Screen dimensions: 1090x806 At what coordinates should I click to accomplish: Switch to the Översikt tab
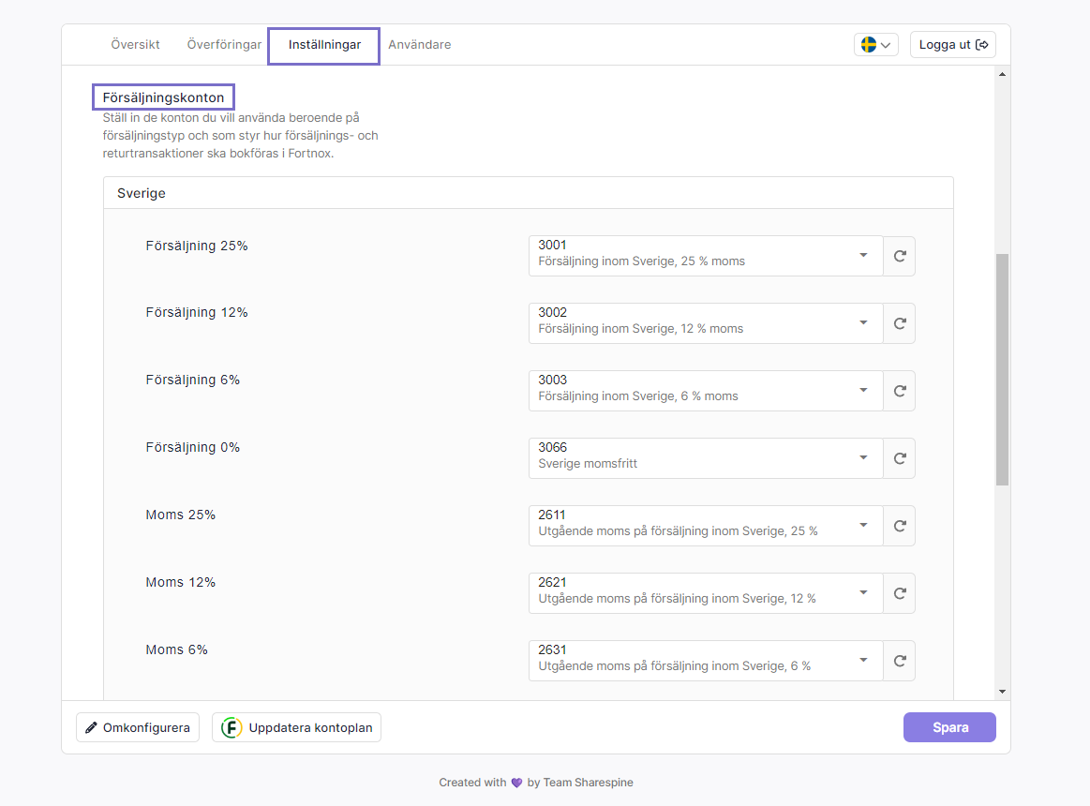click(135, 45)
